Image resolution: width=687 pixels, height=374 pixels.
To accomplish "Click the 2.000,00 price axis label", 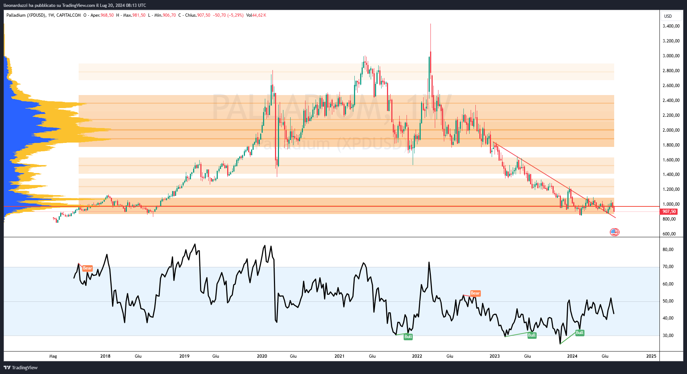I will (671, 130).
